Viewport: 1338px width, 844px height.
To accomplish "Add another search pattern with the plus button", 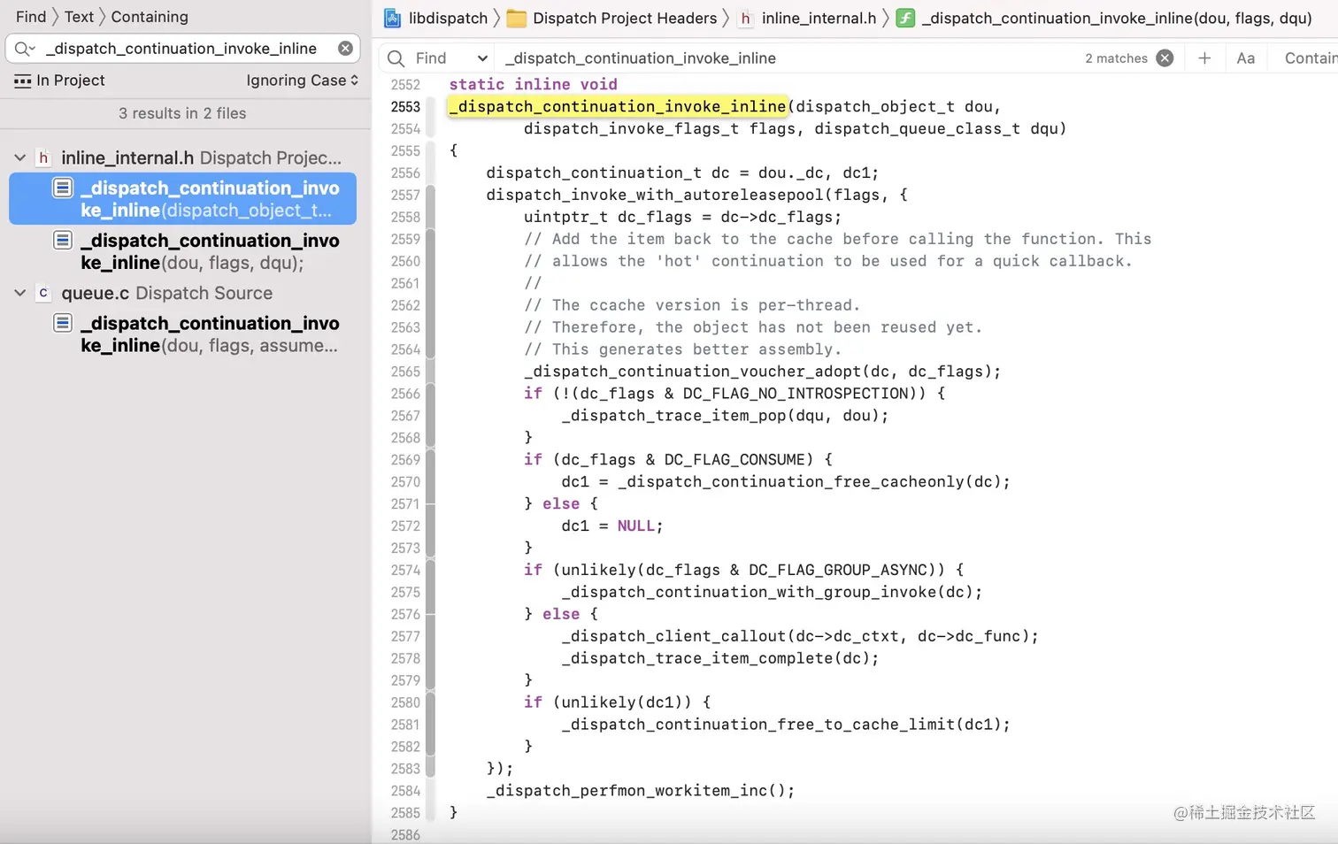I will click(1203, 58).
